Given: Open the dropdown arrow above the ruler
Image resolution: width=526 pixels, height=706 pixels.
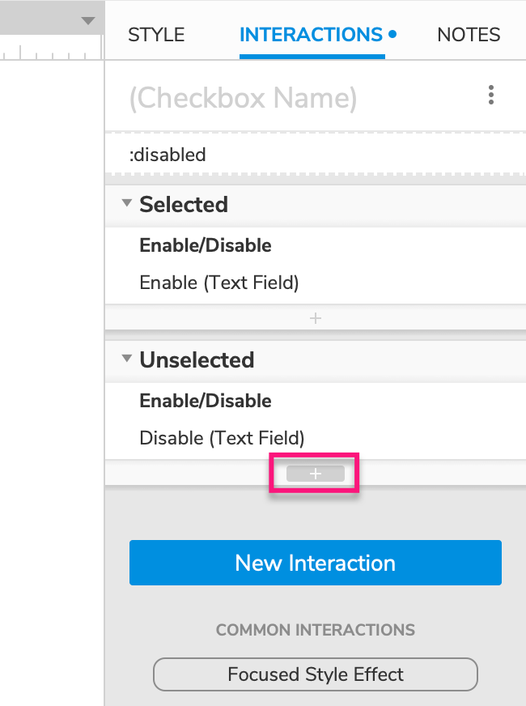Looking at the screenshot, I should 88,21.
